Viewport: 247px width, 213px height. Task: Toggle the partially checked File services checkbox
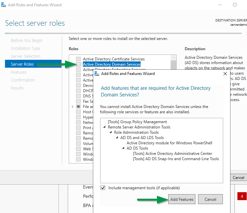tap(78, 107)
